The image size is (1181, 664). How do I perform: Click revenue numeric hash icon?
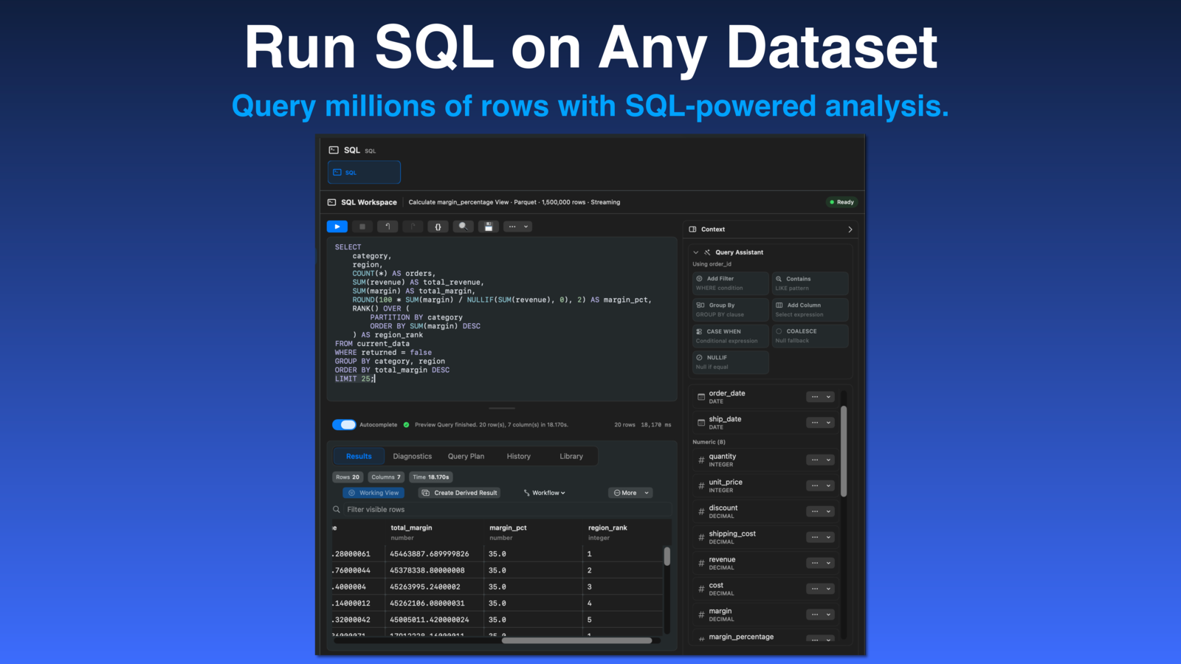(701, 563)
